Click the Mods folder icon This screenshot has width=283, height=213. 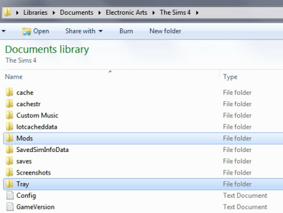pos(10,138)
